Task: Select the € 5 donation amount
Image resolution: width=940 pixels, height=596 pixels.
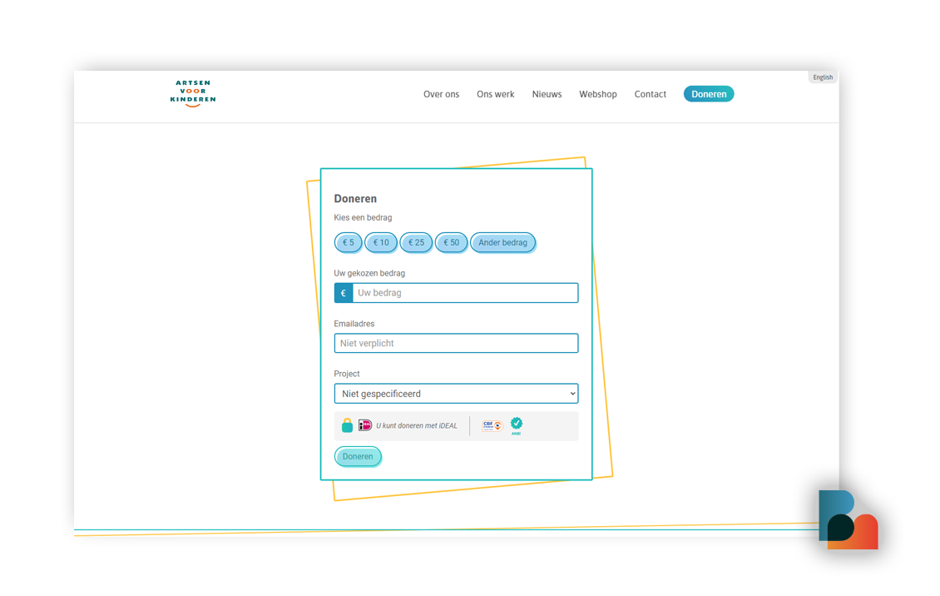Action: pyautogui.click(x=349, y=243)
